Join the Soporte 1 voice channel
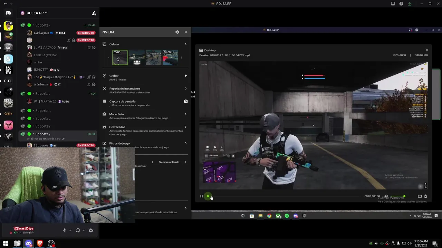The width and height of the screenshot is (442, 248). pos(58,25)
